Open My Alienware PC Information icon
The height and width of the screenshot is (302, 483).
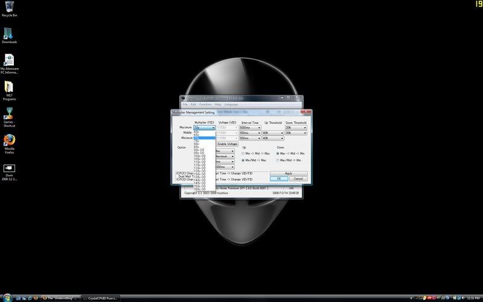click(9, 64)
